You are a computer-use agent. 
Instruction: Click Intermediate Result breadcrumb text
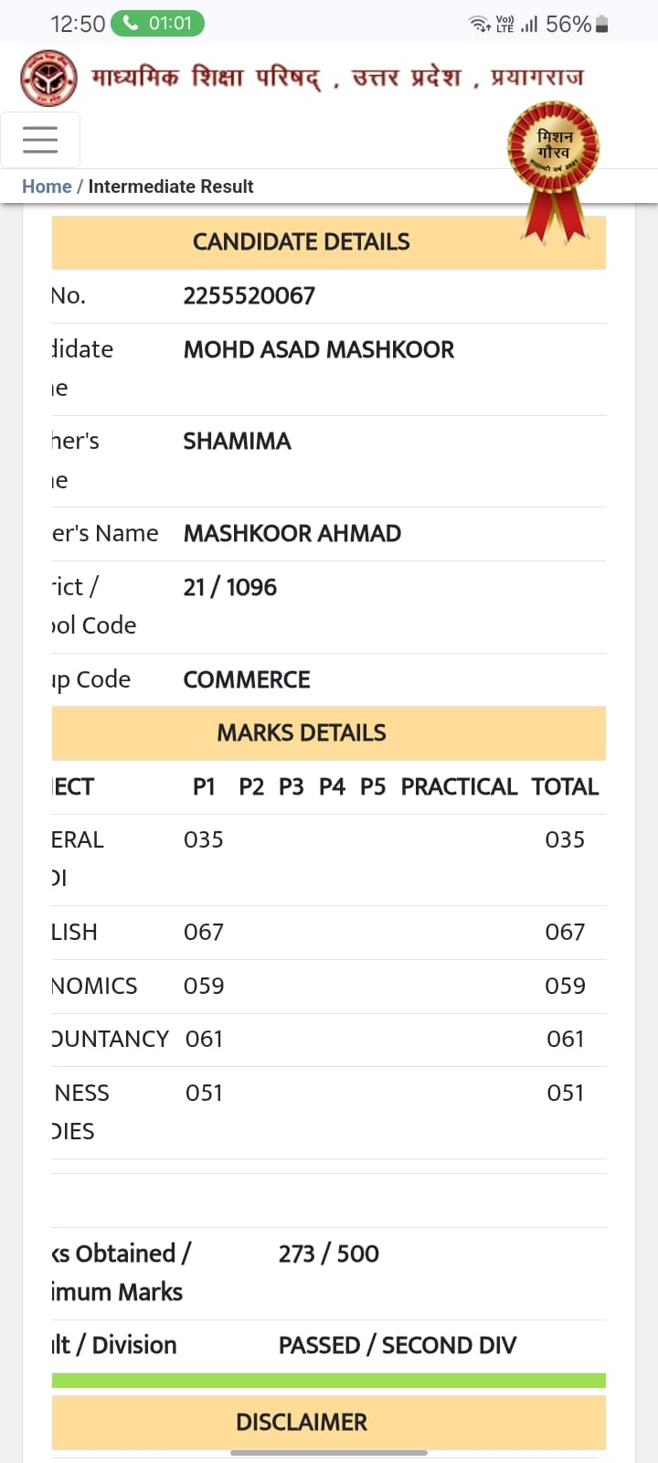click(171, 187)
